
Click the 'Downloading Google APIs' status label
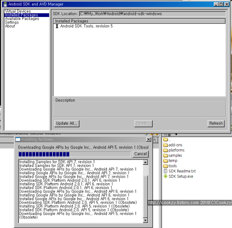[83, 147]
